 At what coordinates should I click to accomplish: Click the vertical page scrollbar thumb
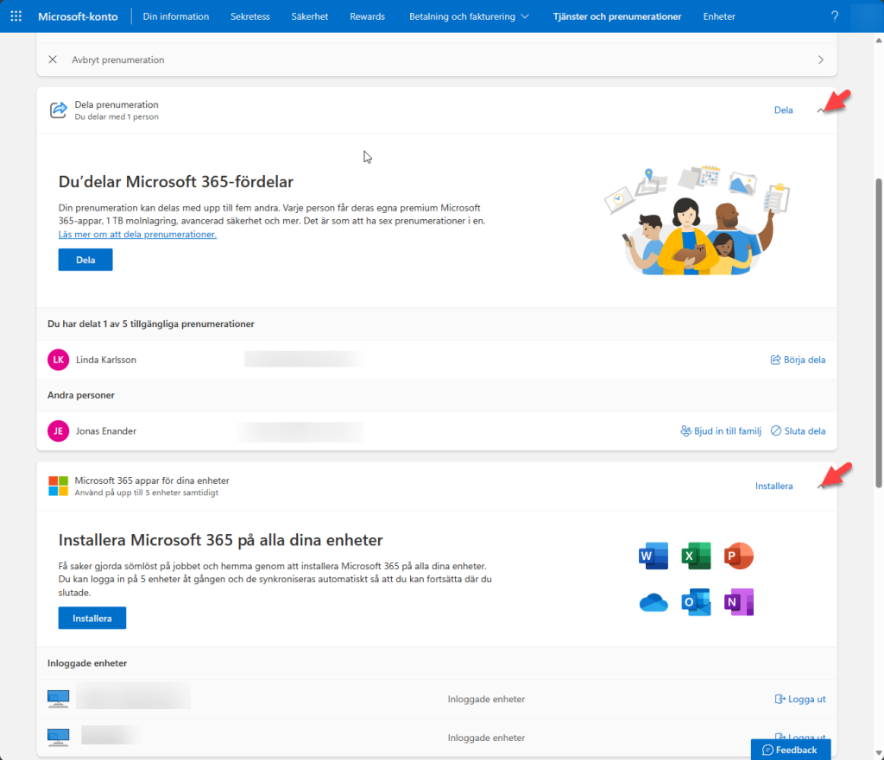878,332
